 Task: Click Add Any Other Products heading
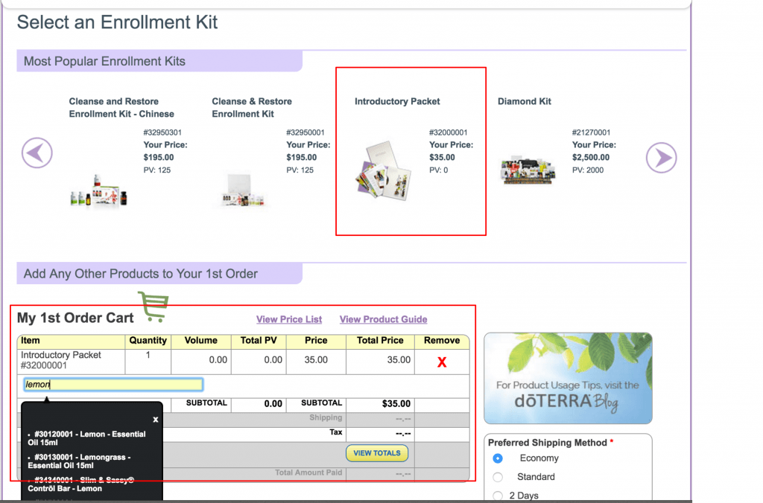coord(141,274)
